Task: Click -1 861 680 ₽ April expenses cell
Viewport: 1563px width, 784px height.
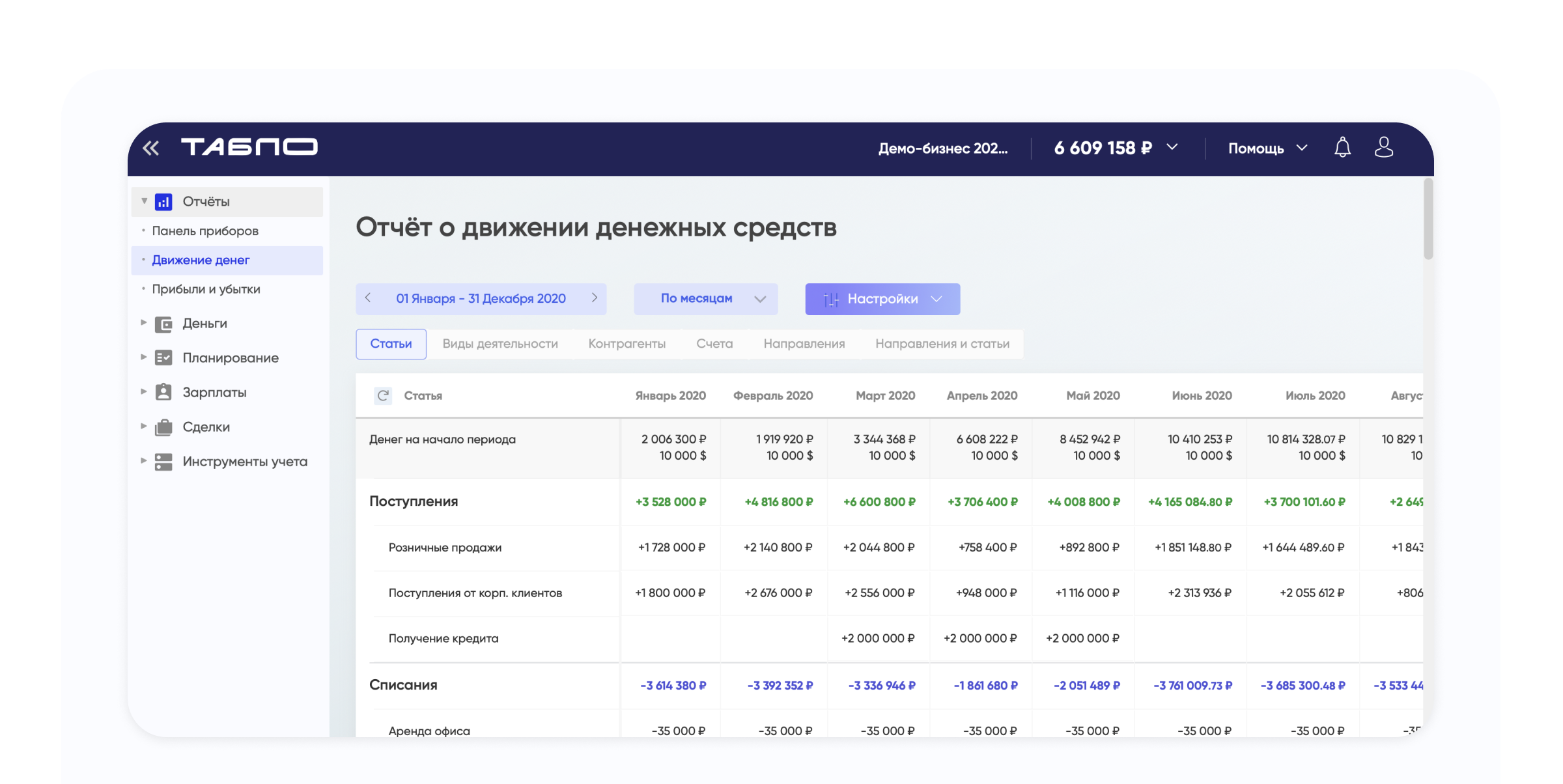Action: pos(985,686)
